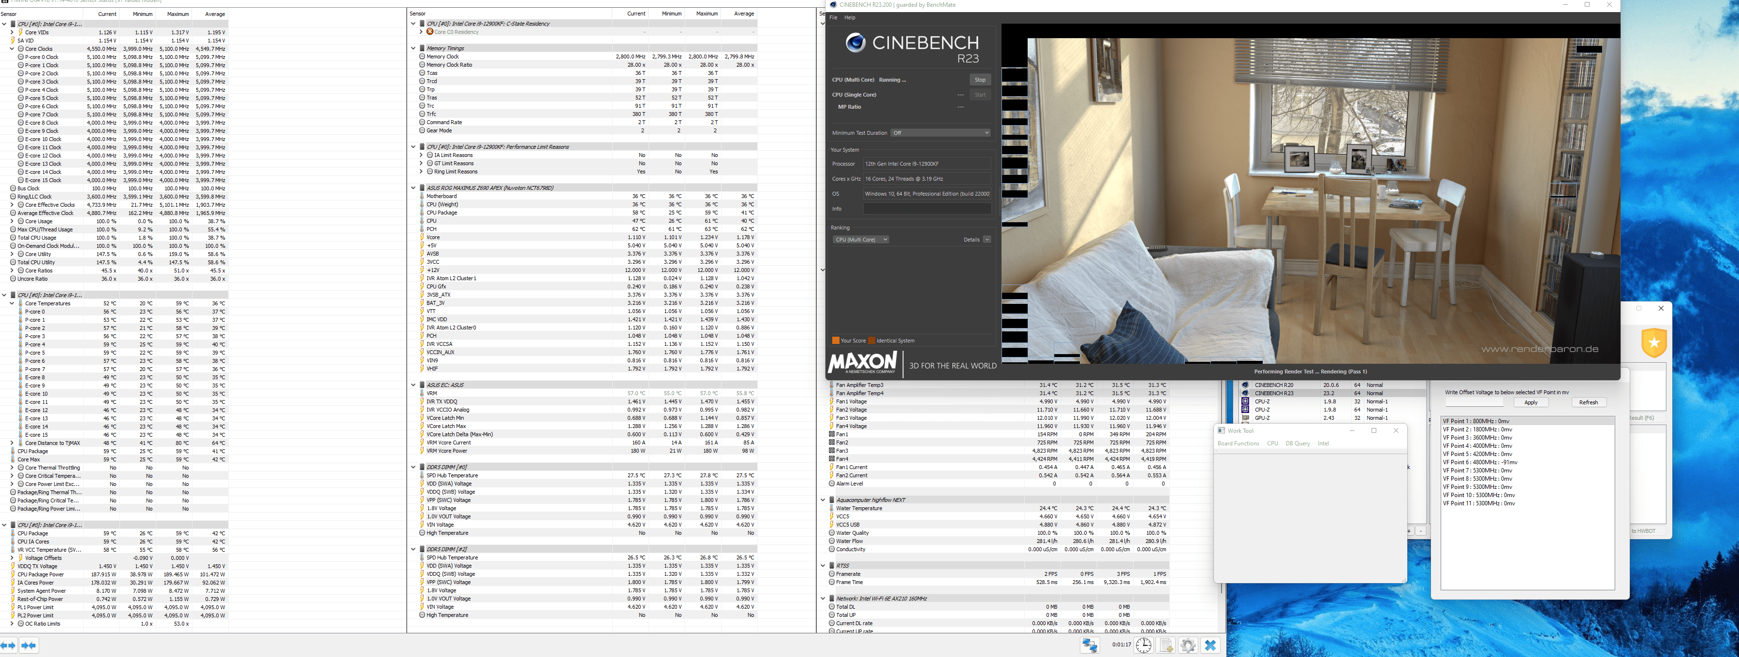This screenshot has width=1739, height=657.
Task: Click HWiNFO expand-right double arrow icon
Action: (x=29, y=645)
